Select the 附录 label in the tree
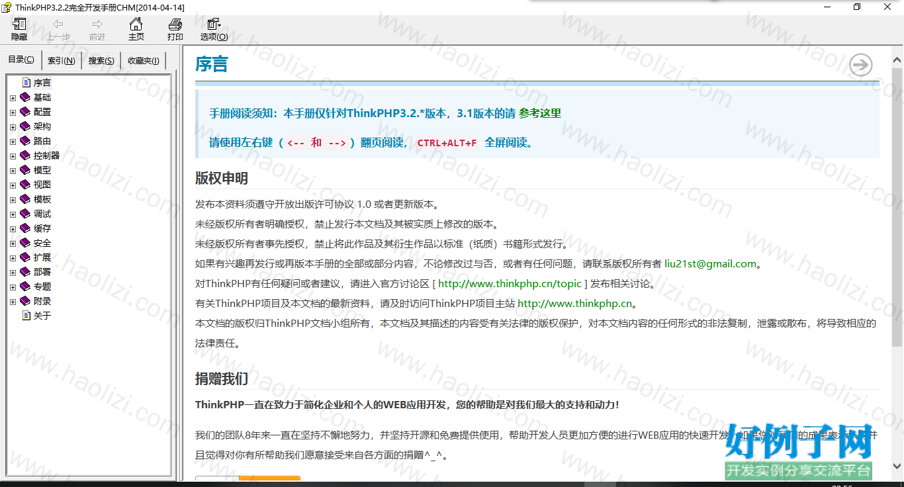 (42, 301)
